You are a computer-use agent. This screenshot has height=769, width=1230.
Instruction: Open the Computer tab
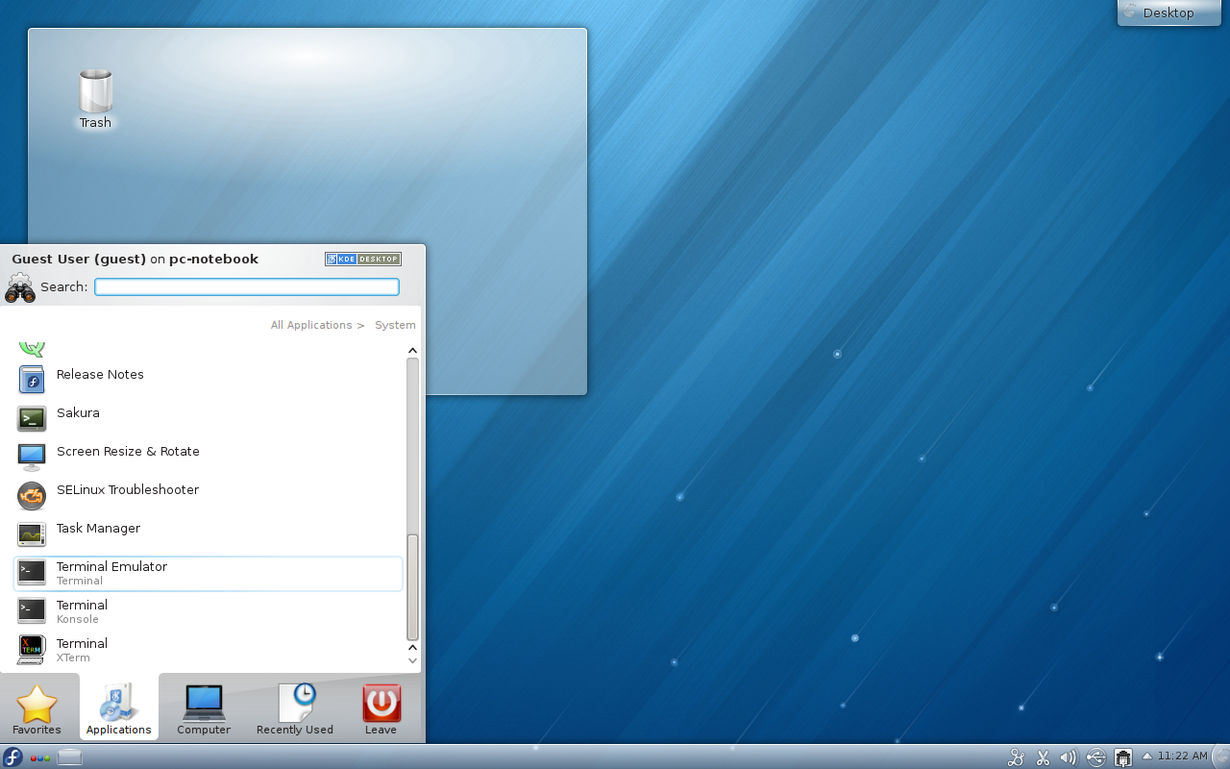[204, 709]
